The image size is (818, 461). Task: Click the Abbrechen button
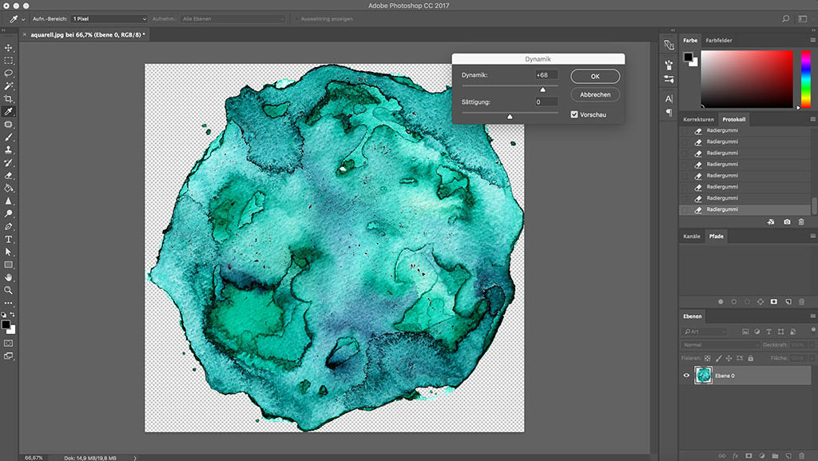595,94
